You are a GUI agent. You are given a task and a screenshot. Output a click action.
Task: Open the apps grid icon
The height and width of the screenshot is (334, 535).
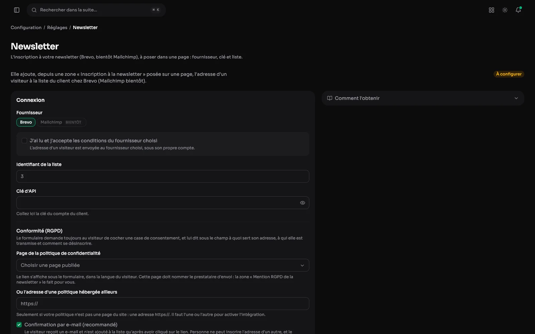tap(492, 10)
